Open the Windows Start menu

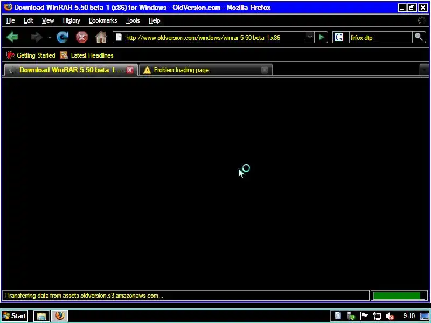(15, 316)
